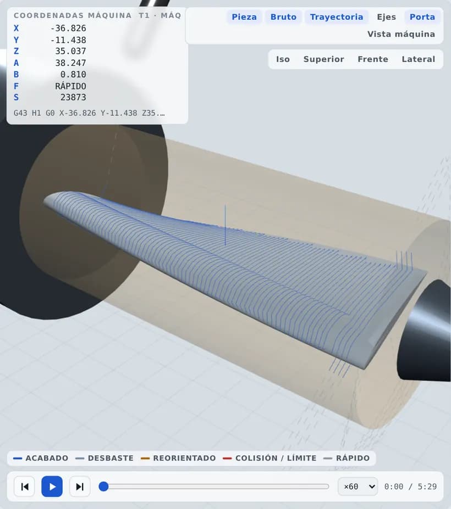Click the RÁPIDO legend entry
The width and height of the screenshot is (451, 509).
point(346,458)
